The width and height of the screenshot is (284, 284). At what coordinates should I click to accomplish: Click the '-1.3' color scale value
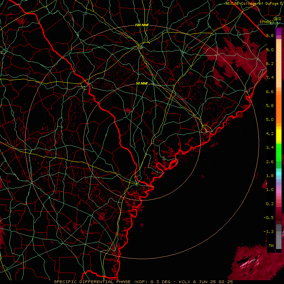point(269,232)
